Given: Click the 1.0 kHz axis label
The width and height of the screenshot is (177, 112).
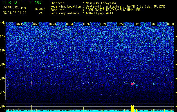Looking at the screenshot, I should click(x=3, y=50).
